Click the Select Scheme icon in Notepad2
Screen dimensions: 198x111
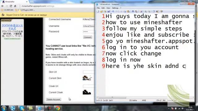click(153, 11)
